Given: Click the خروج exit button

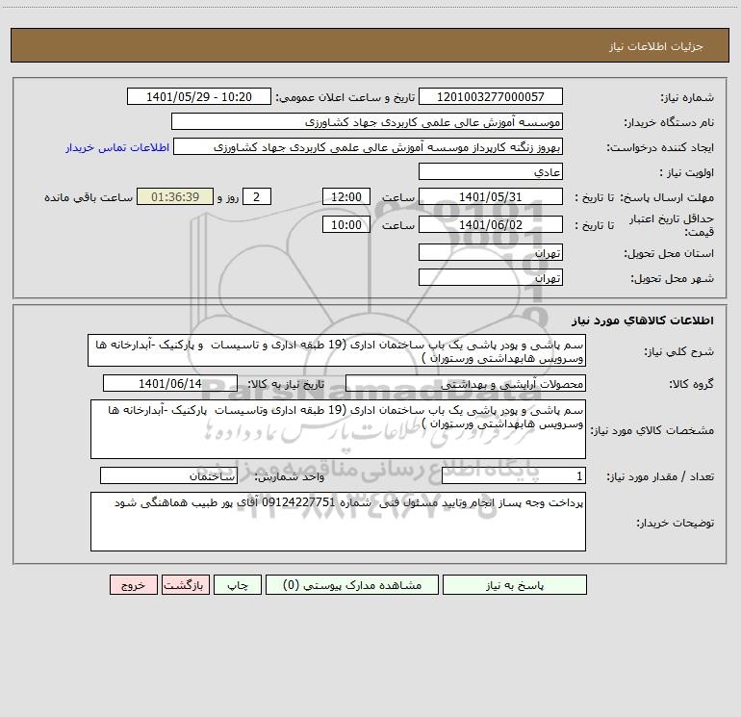Looking at the screenshot, I should 133,584.
